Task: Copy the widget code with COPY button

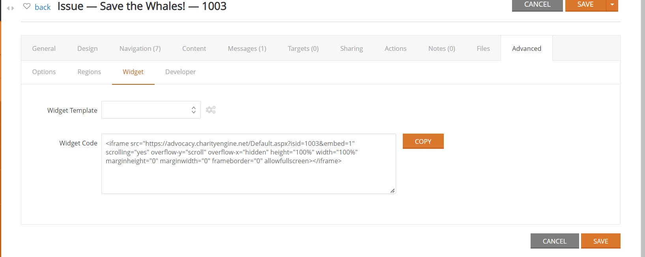Action: click(x=423, y=141)
